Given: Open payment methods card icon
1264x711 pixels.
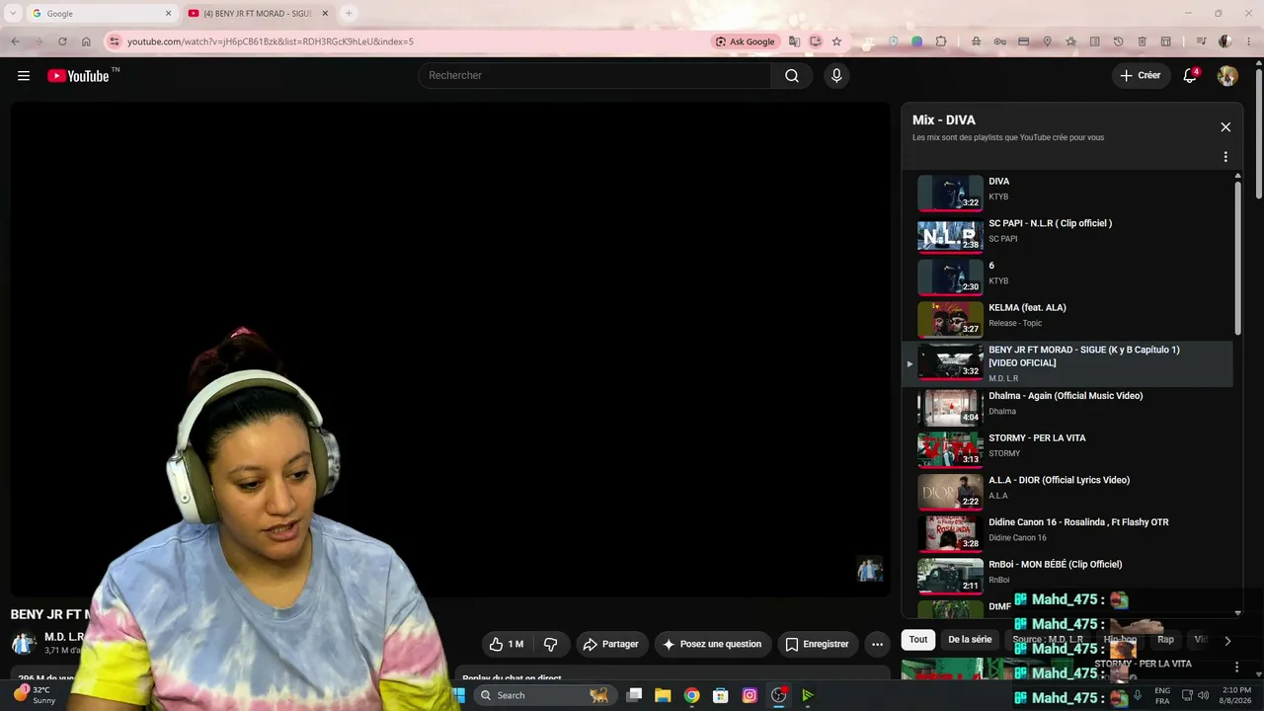Looking at the screenshot, I should pos(1023,41).
